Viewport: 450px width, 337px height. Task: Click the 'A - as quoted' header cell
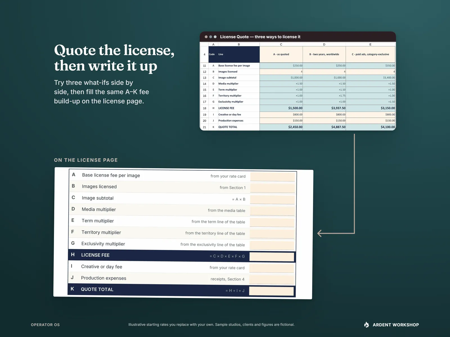point(281,54)
